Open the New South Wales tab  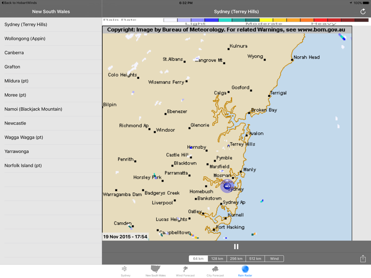(x=155, y=271)
